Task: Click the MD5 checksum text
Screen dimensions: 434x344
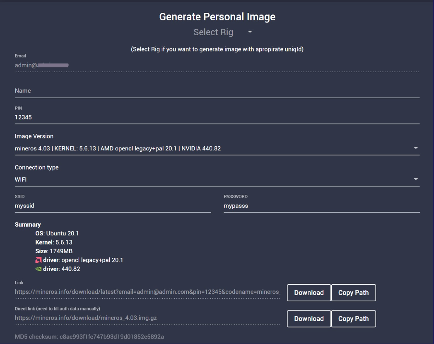Action: (x=89, y=337)
